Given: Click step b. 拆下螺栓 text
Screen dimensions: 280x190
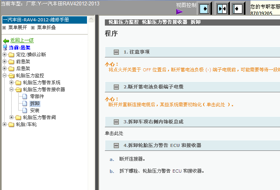Looking at the screenshot, I should [x=162, y=171].
